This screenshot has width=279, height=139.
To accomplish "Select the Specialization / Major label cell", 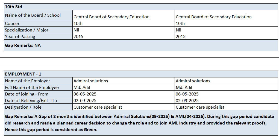I will [38, 30].
